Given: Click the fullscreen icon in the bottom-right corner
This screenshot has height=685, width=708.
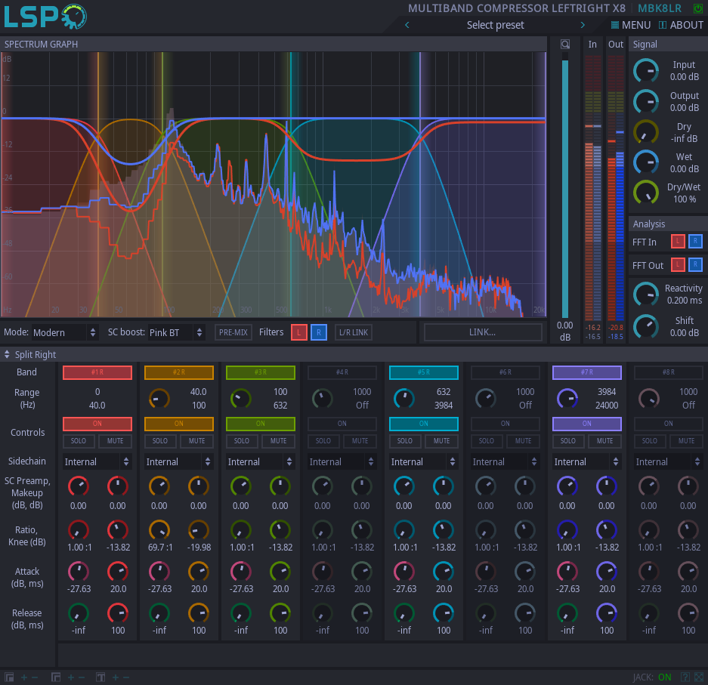Looking at the screenshot, I should pyautogui.click(x=699, y=677).
